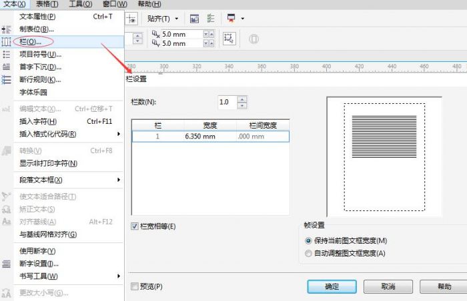Open the 工具(O) menu

[x=81, y=4]
